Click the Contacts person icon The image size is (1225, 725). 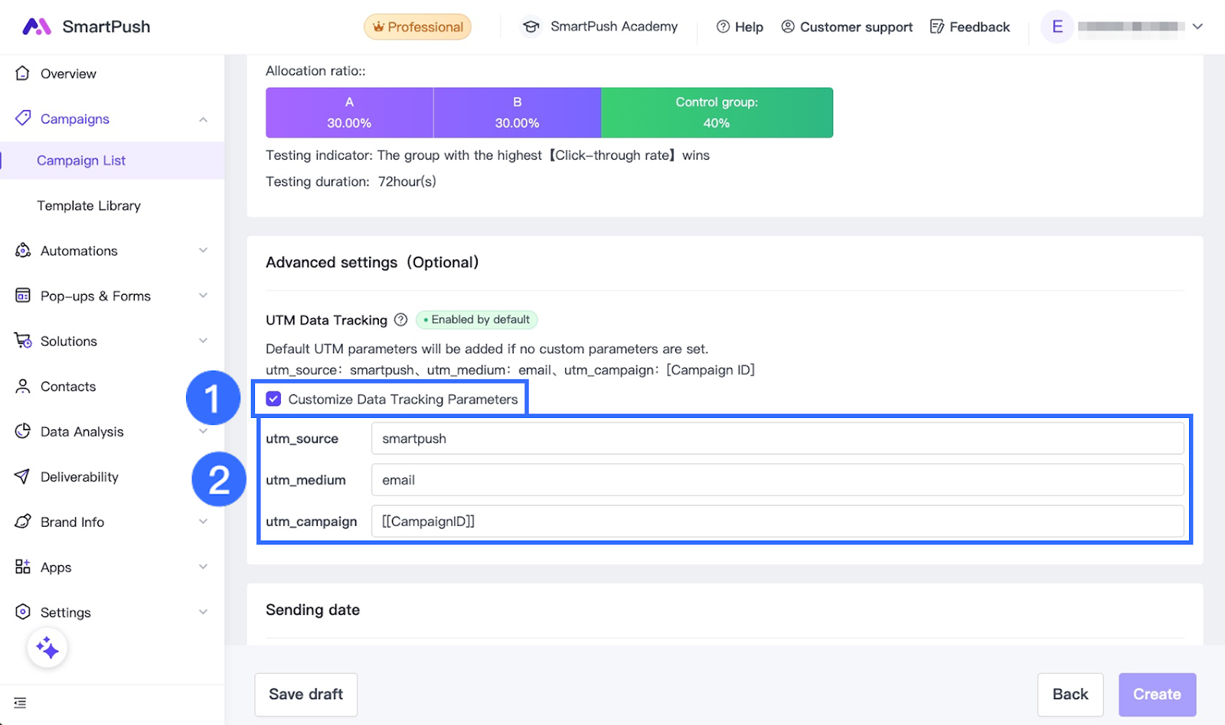click(x=23, y=387)
